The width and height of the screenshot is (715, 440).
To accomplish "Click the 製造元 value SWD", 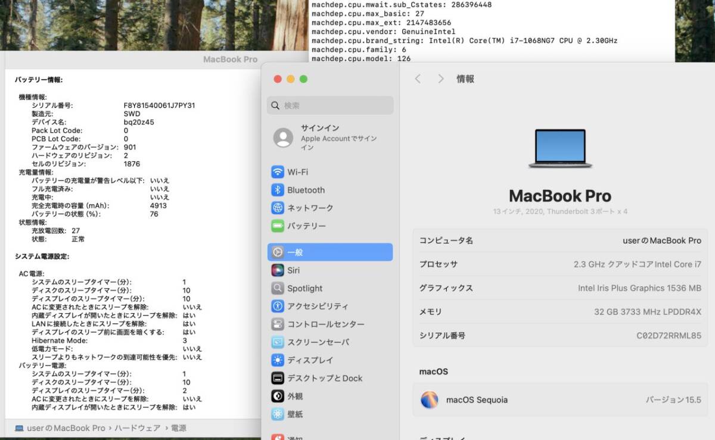I will point(132,114).
